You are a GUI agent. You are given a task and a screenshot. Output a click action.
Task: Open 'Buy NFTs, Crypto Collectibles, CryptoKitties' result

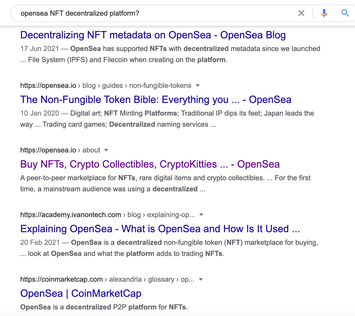[x=150, y=164]
